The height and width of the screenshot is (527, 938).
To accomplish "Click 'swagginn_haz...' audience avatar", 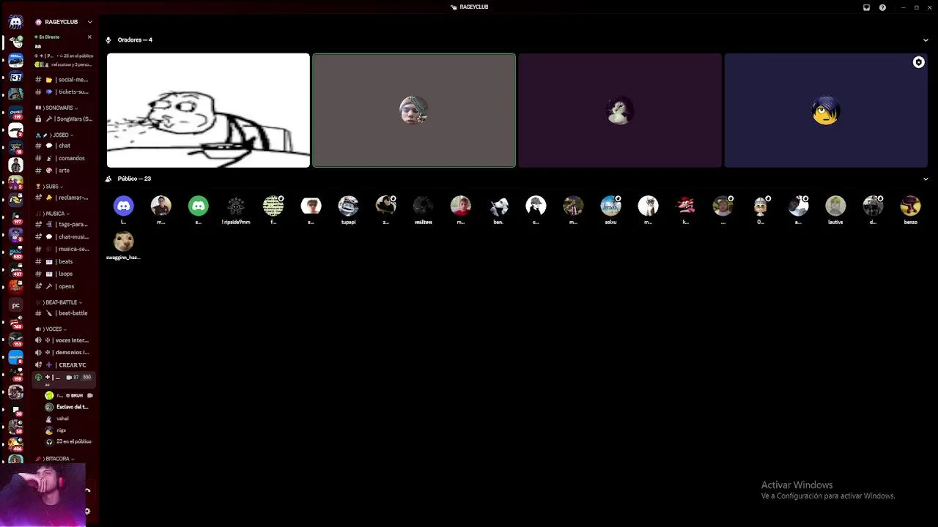I will point(124,241).
